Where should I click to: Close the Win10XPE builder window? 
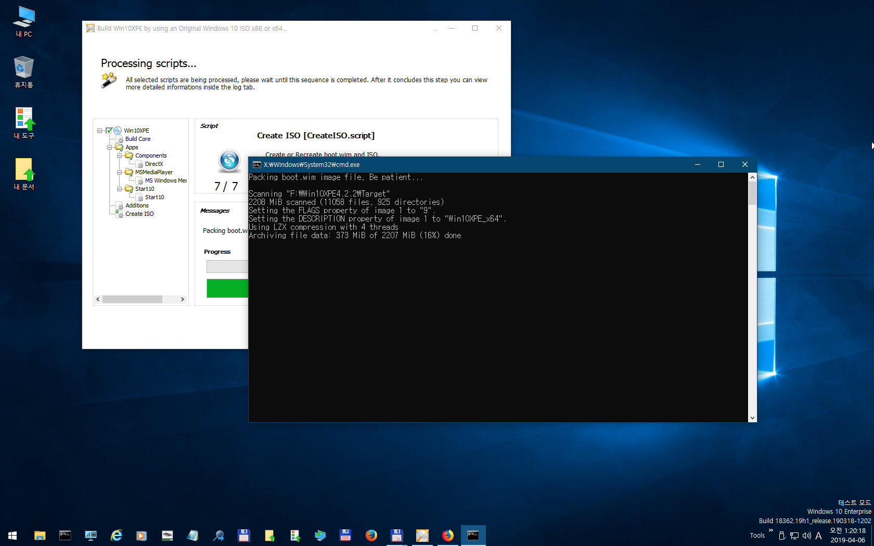(x=499, y=28)
